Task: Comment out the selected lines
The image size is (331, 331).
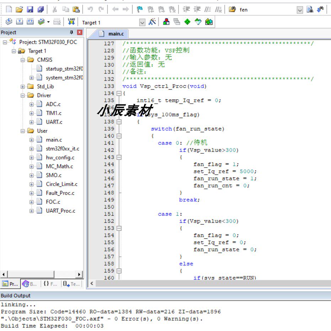Action: [208, 10]
